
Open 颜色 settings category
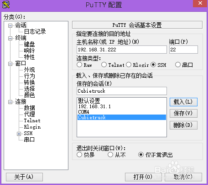pos(29,95)
